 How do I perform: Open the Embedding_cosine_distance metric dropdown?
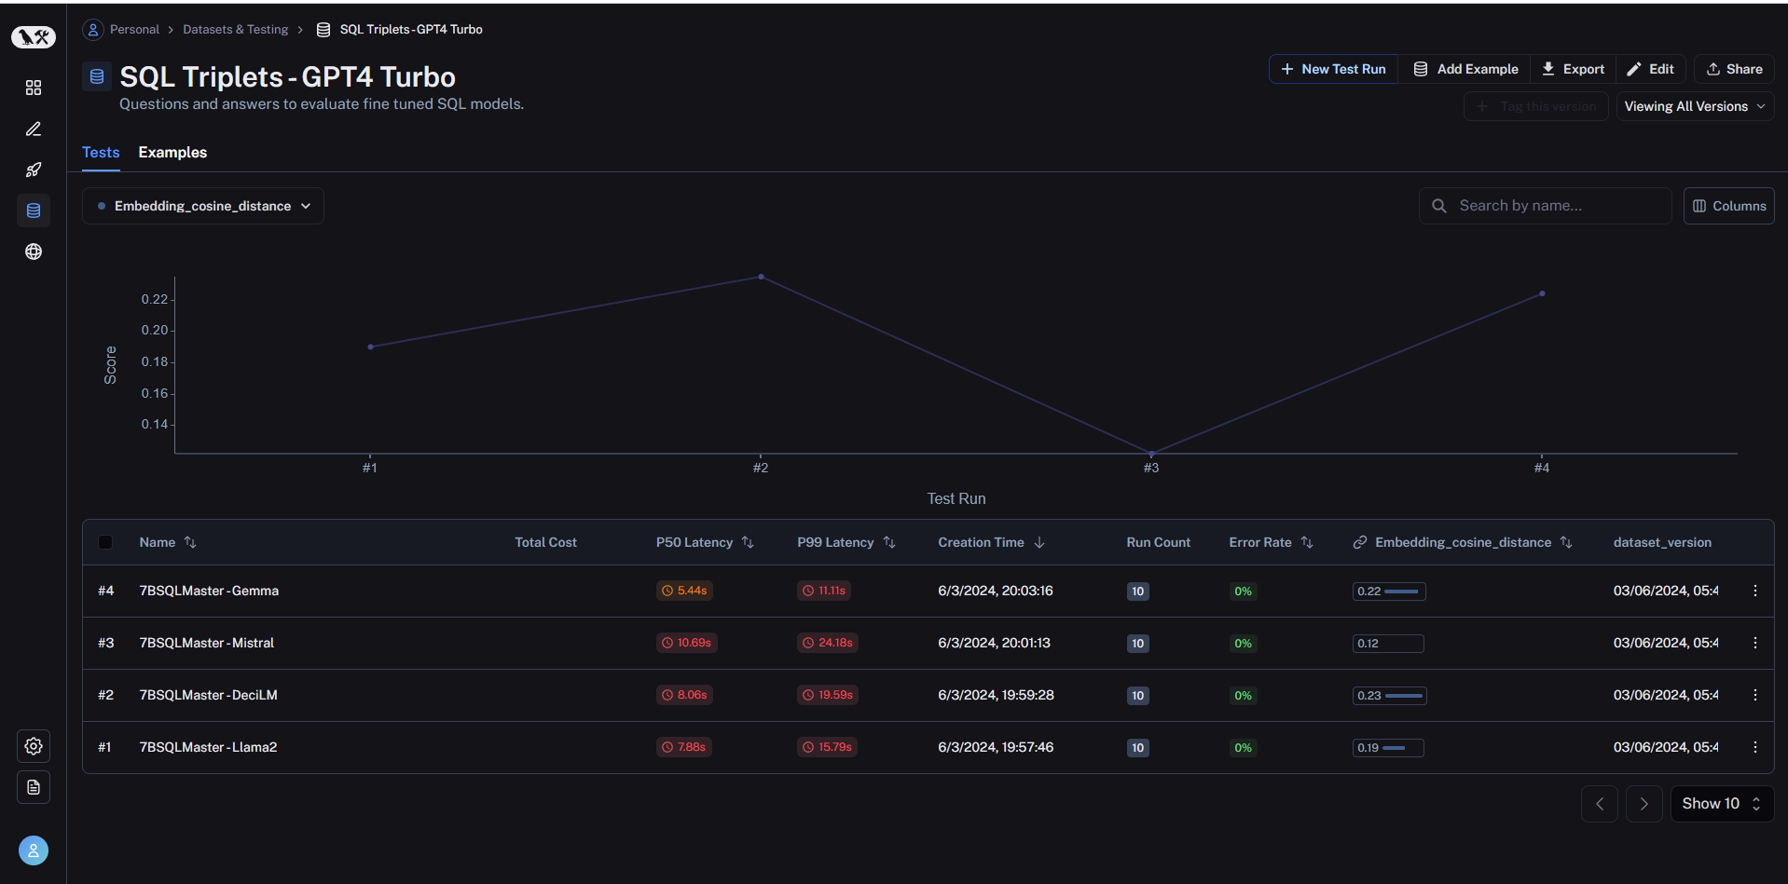[203, 206]
